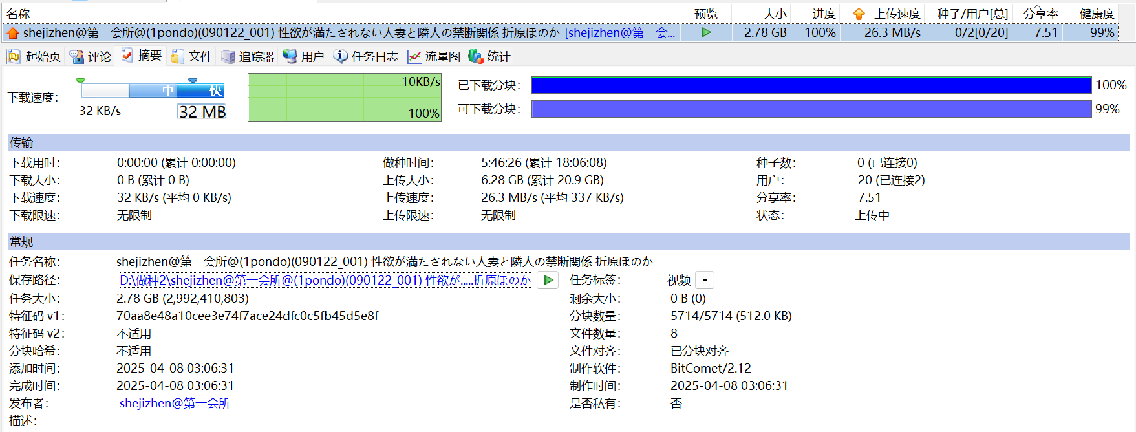The image size is (1136, 432).
Task: Click the green download speed graph
Action: 345,97
